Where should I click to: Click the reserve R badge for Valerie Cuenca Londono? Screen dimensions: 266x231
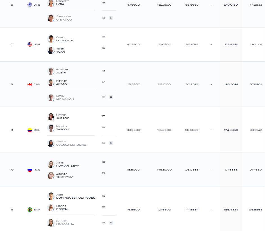[111, 143]
